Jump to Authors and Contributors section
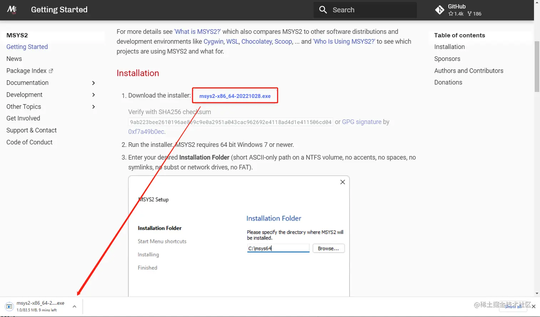The height and width of the screenshot is (317, 540). pos(469,71)
